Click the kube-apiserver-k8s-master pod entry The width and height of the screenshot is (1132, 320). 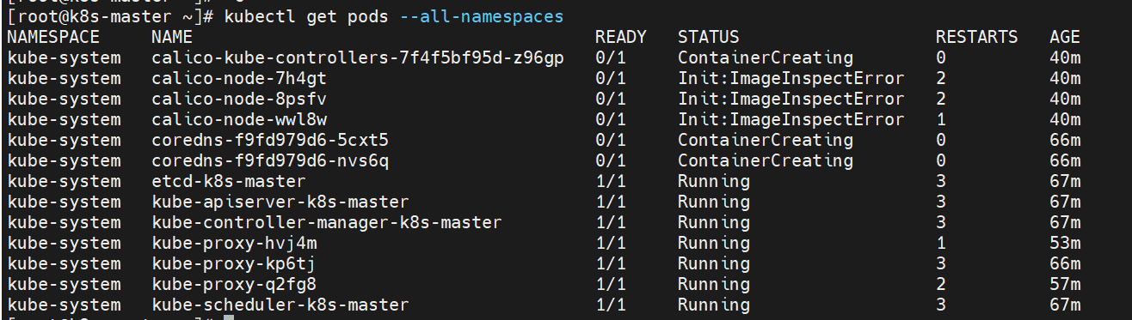(x=280, y=202)
